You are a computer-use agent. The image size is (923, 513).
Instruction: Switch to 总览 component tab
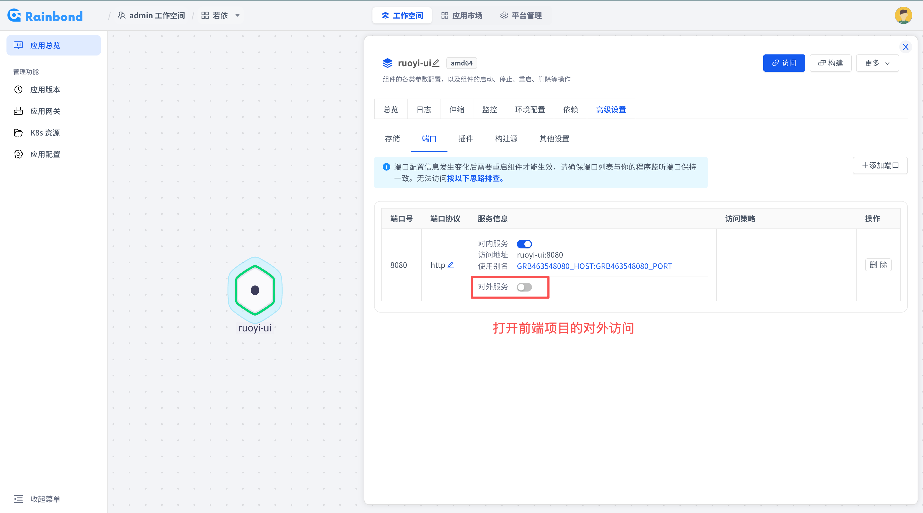click(391, 109)
